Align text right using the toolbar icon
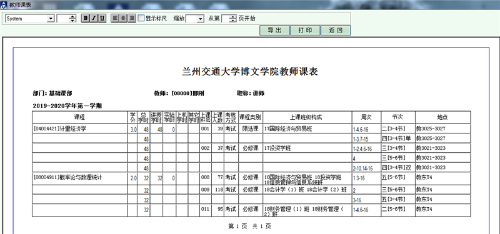The height and width of the screenshot is (234, 500). 132,19
